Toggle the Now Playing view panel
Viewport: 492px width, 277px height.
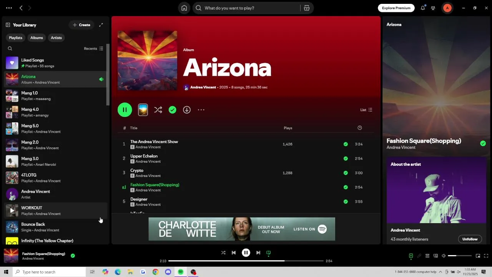(x=411, y=256)
